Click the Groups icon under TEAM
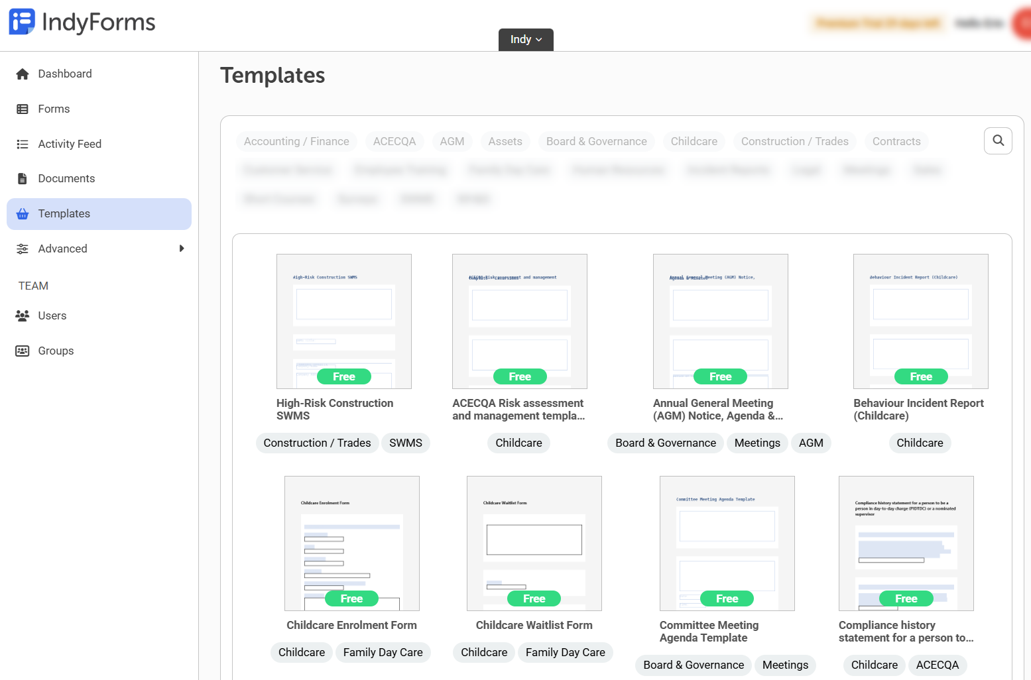The image size is (1031, 680). 23,351
